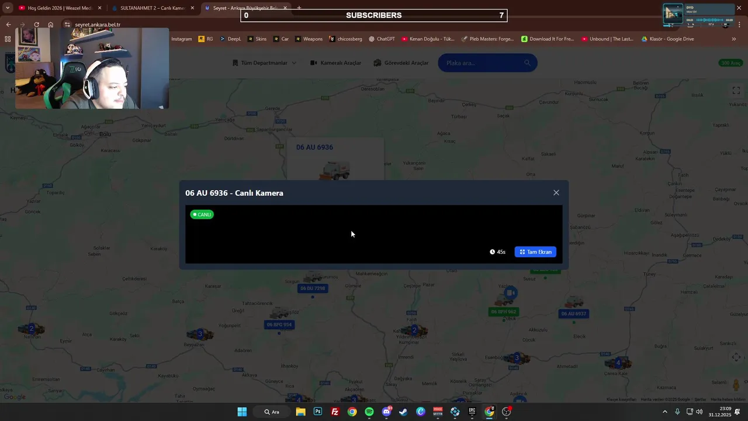The image size is (748, 421).
Task: Open Unbound The Last bookmark
Action: pos(607,39)
